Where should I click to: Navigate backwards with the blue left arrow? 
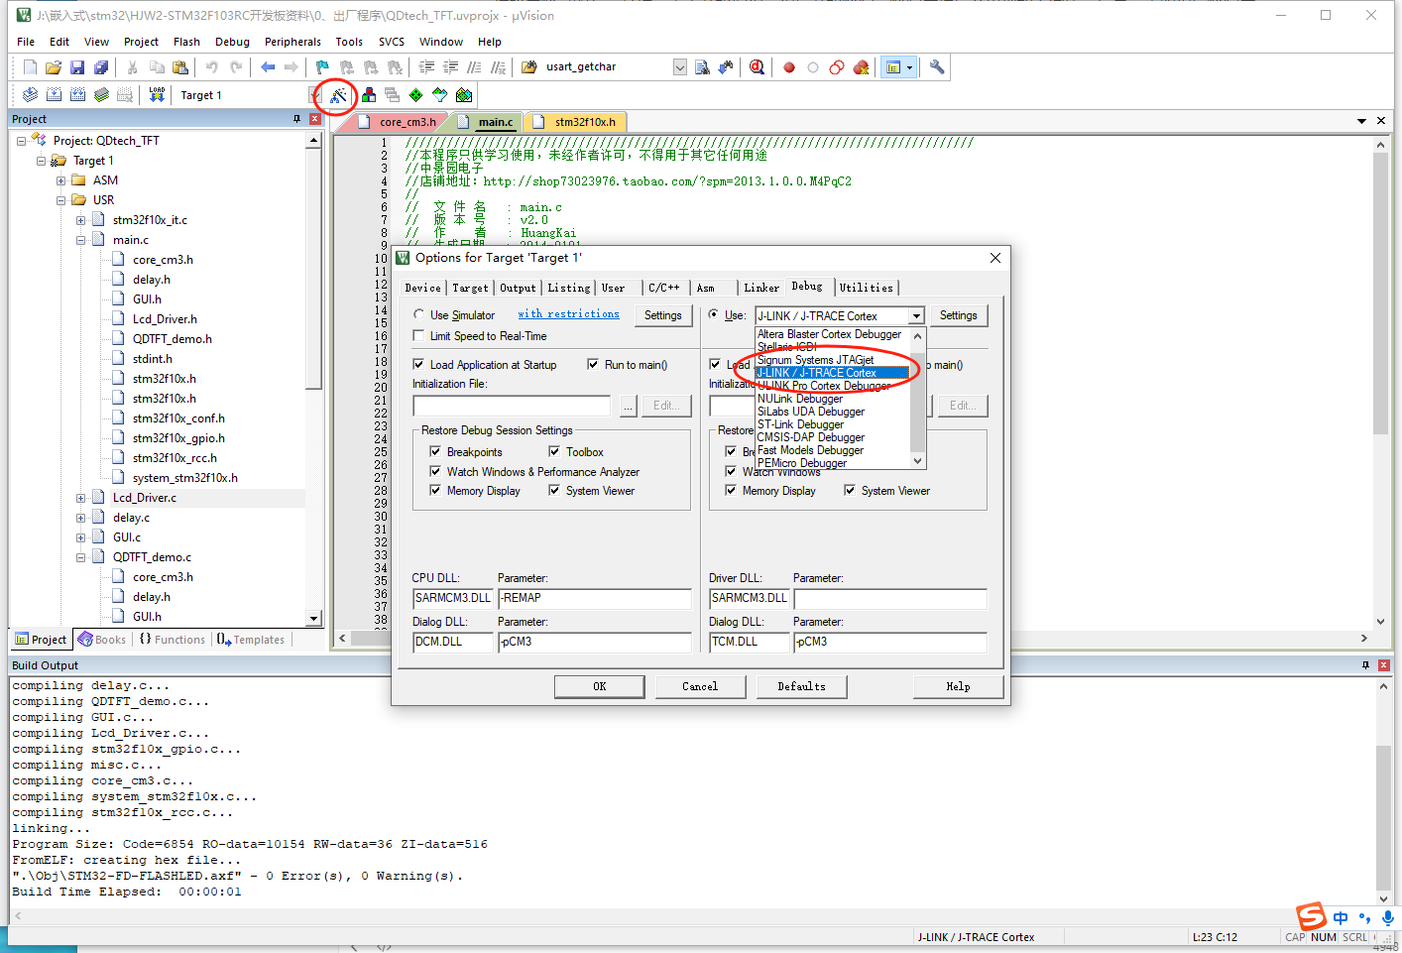[x=268, y=67]
